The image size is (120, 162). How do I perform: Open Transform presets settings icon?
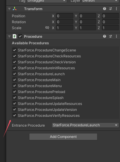[x=110, y=9]
